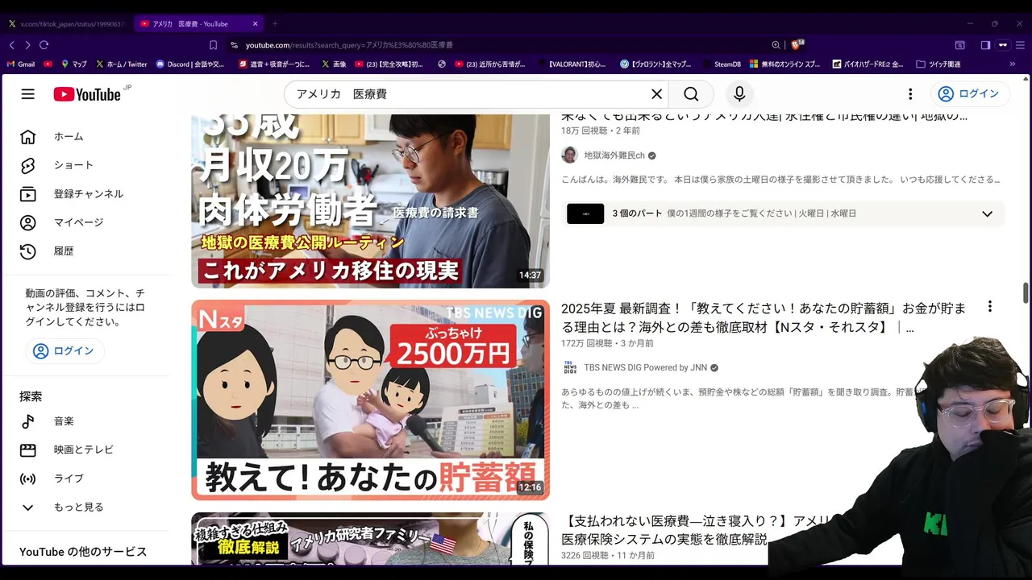Image resolution: width=1032 pixels, height=580 pixels.
Task: Open the 【完全攻略】初 bookmark
Action: (389, 64)
